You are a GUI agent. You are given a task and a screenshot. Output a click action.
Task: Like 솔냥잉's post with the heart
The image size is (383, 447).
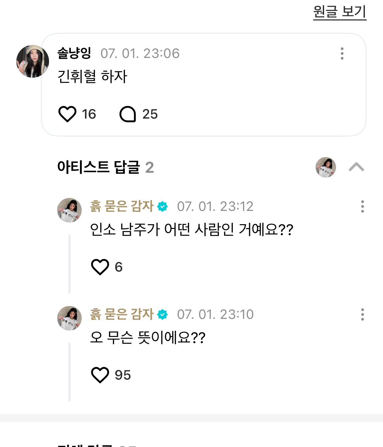coord(67,114)
